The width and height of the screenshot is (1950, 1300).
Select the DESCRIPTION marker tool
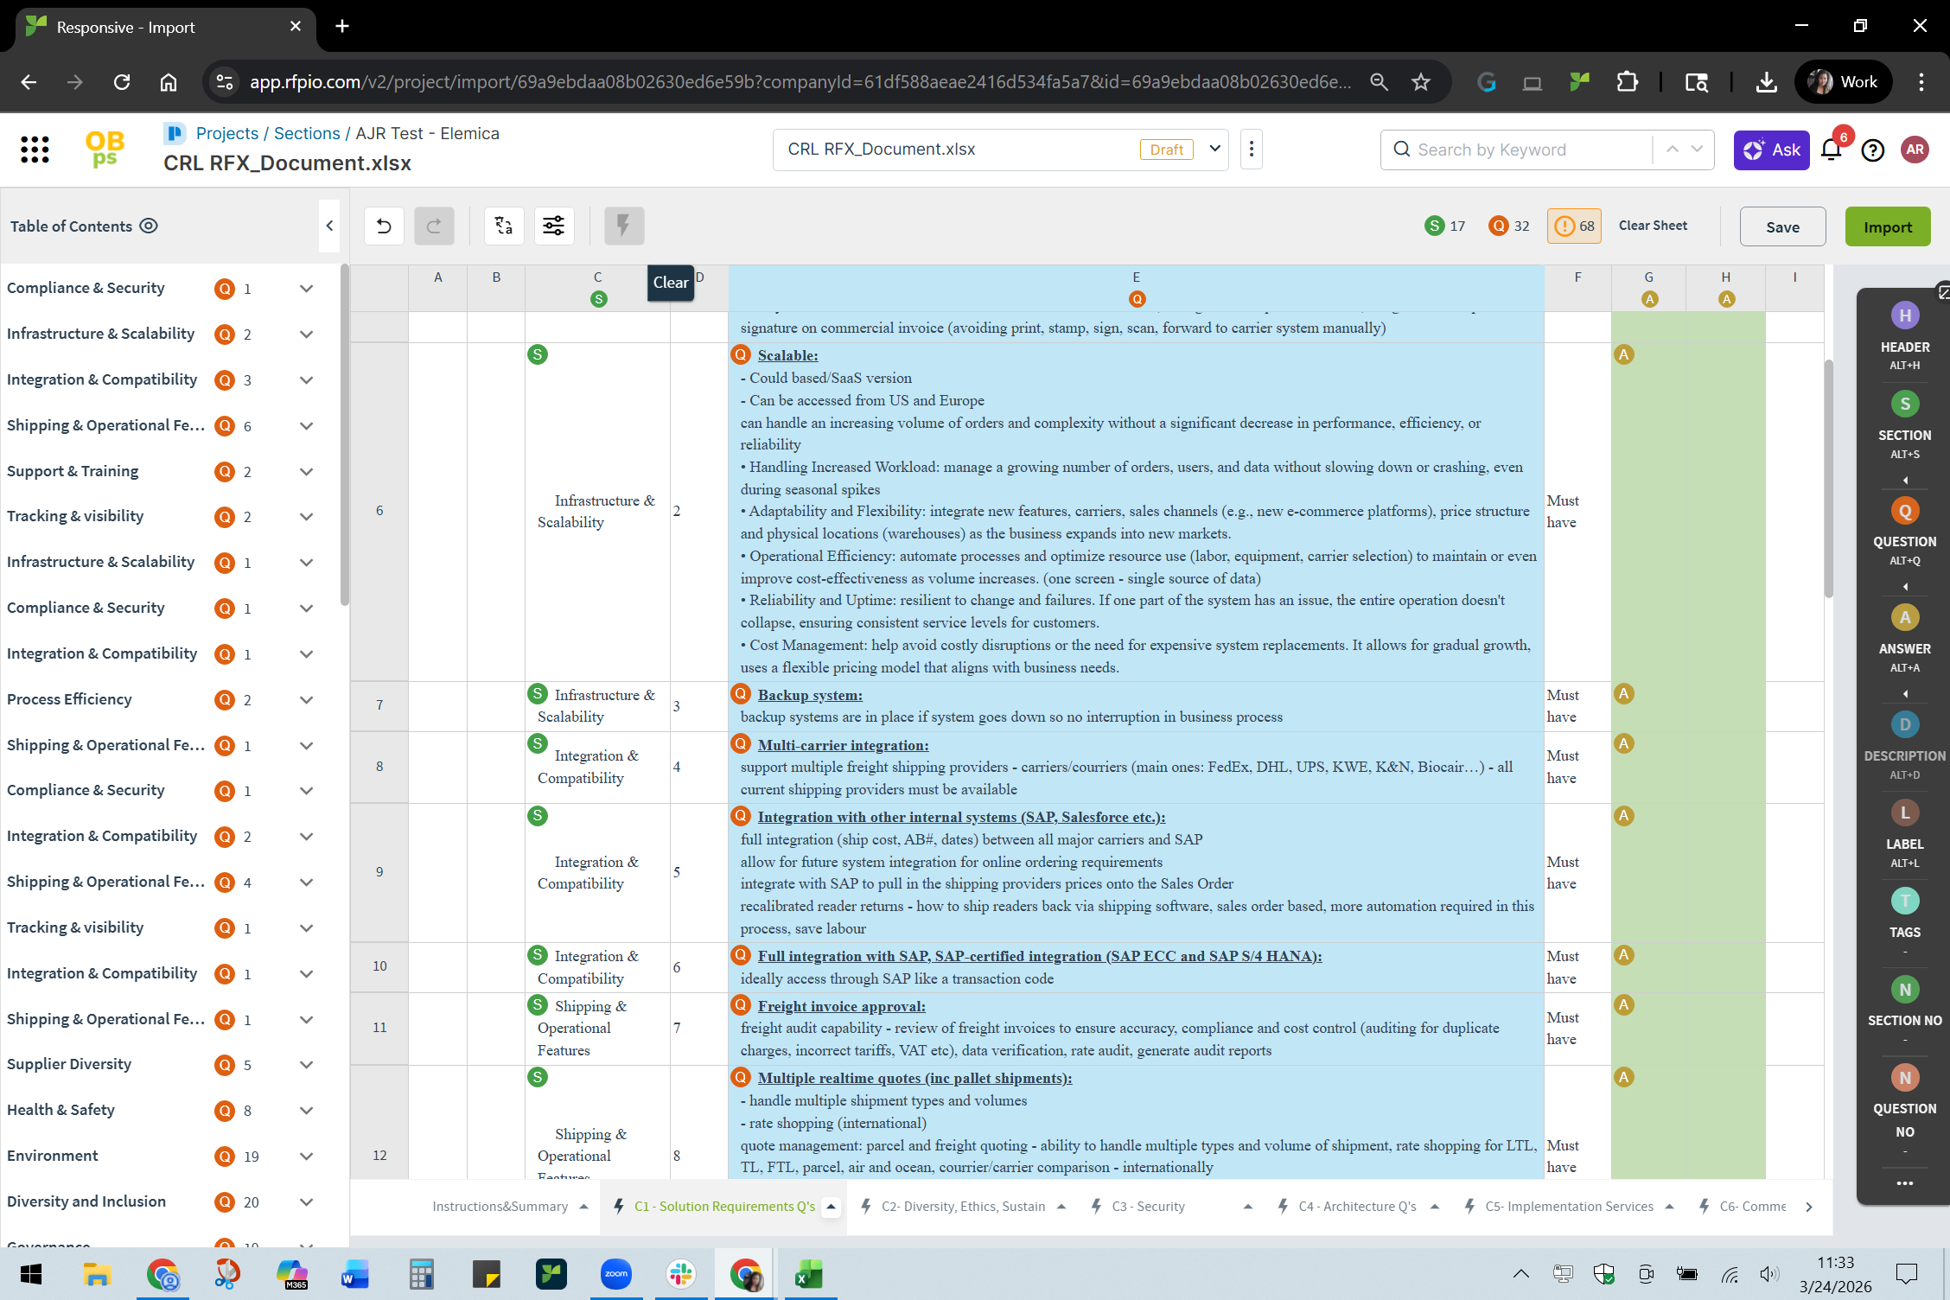1904,745
